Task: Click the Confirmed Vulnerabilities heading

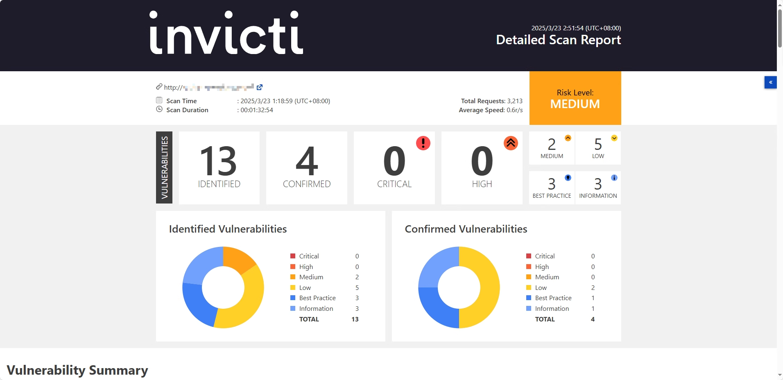Action: click(x=466, y=229)
